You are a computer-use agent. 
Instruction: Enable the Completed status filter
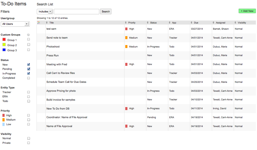click(x=28, y=78)
